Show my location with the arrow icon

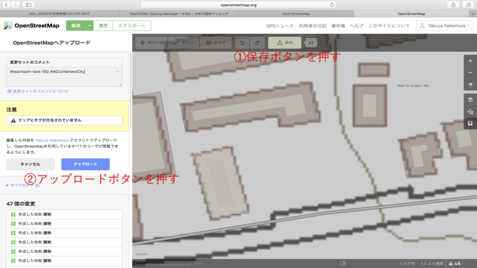click(x=470, y=85)
